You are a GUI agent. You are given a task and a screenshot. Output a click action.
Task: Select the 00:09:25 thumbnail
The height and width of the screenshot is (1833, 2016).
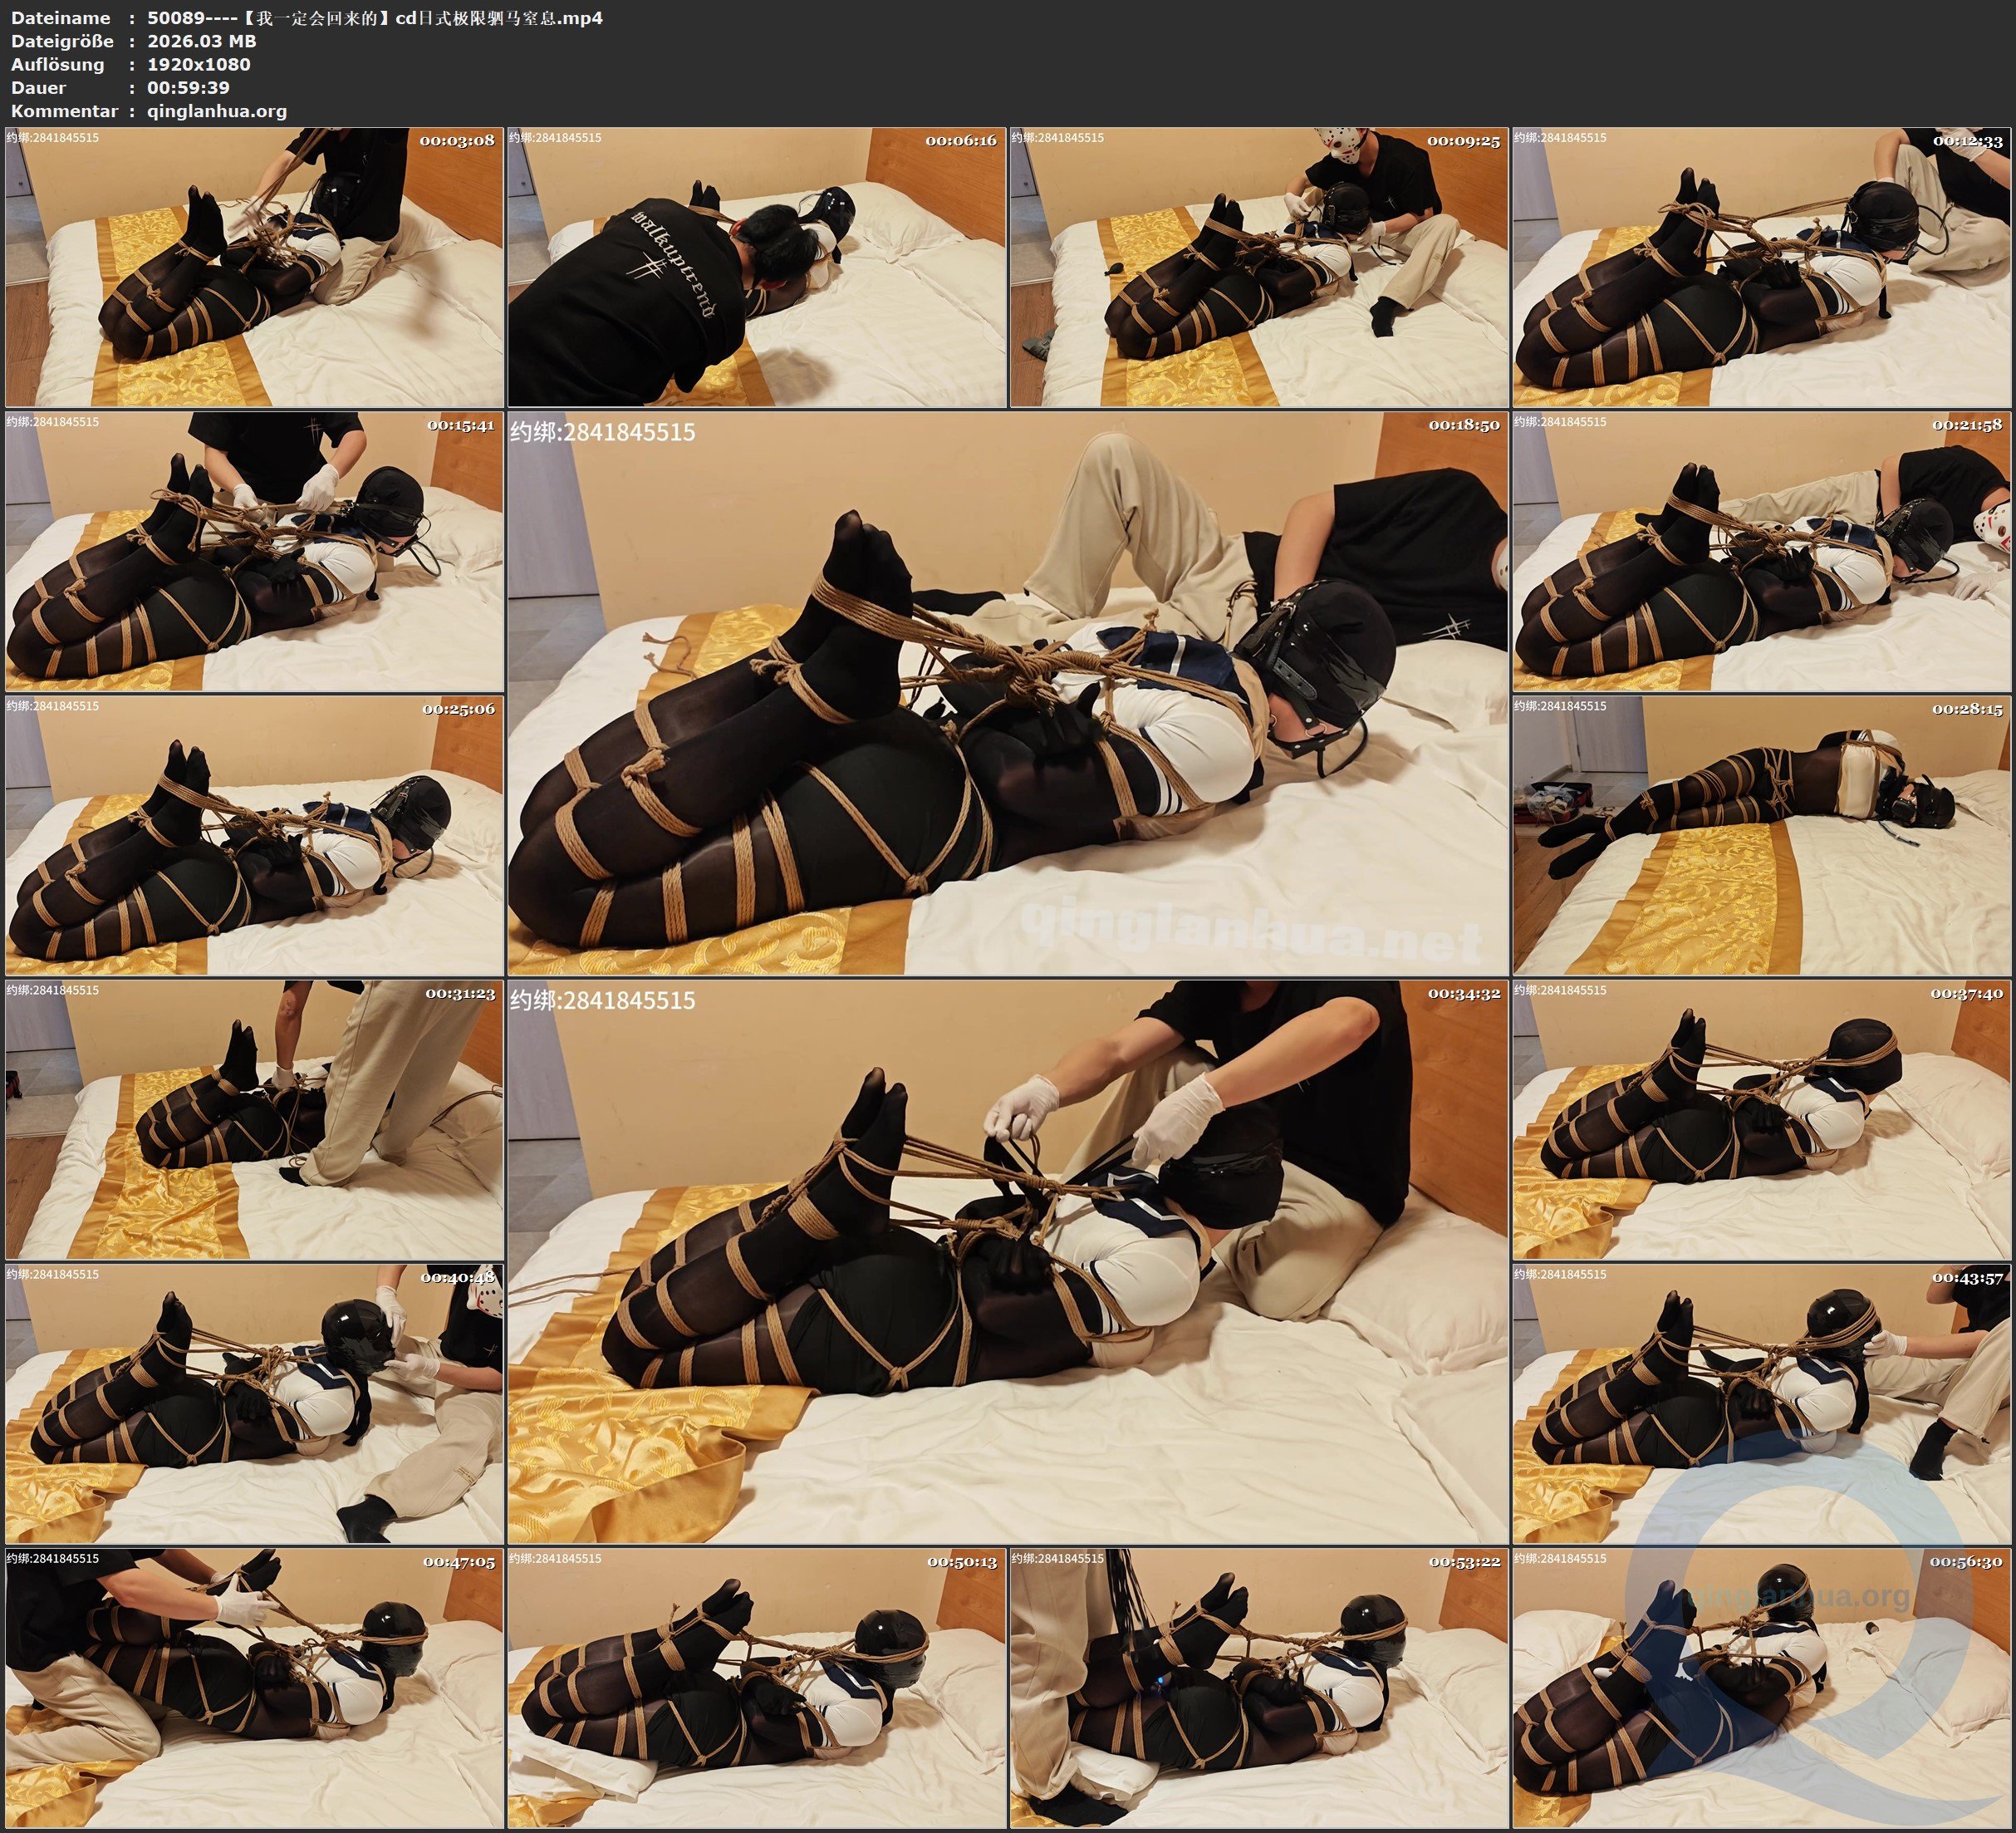[x=1259, y=268]
